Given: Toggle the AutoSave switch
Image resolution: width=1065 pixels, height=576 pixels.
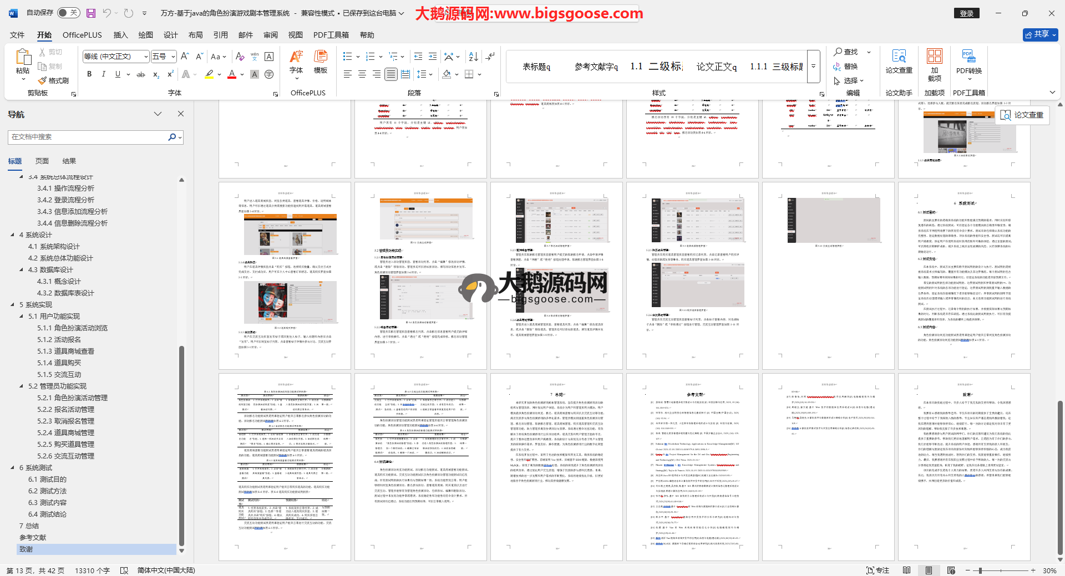Looking at the screenshot, I should (68, 13).
